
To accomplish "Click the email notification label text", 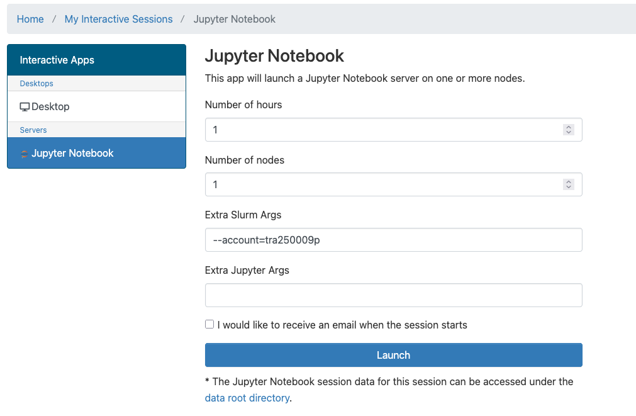I will [x=342, y=325].
